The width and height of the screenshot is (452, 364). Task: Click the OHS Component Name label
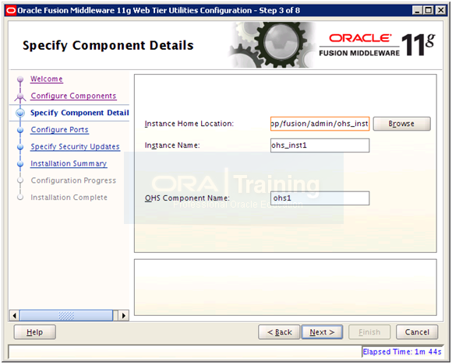(187, 198)
